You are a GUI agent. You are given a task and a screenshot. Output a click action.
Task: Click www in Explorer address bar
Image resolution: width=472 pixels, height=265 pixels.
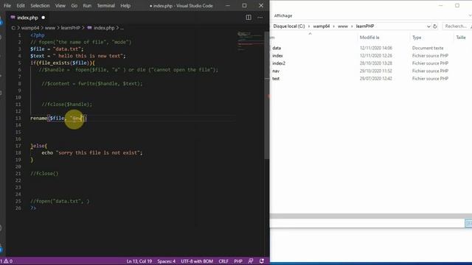342,26
